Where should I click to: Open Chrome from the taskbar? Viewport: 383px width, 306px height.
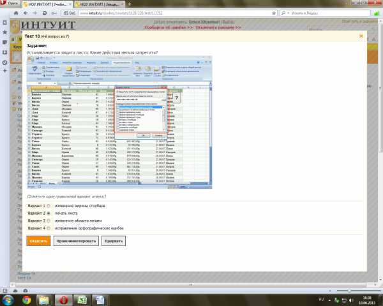pyautogui.click(x=27, y=300)
